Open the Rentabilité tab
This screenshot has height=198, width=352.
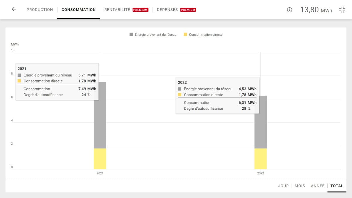pos(117,10)
